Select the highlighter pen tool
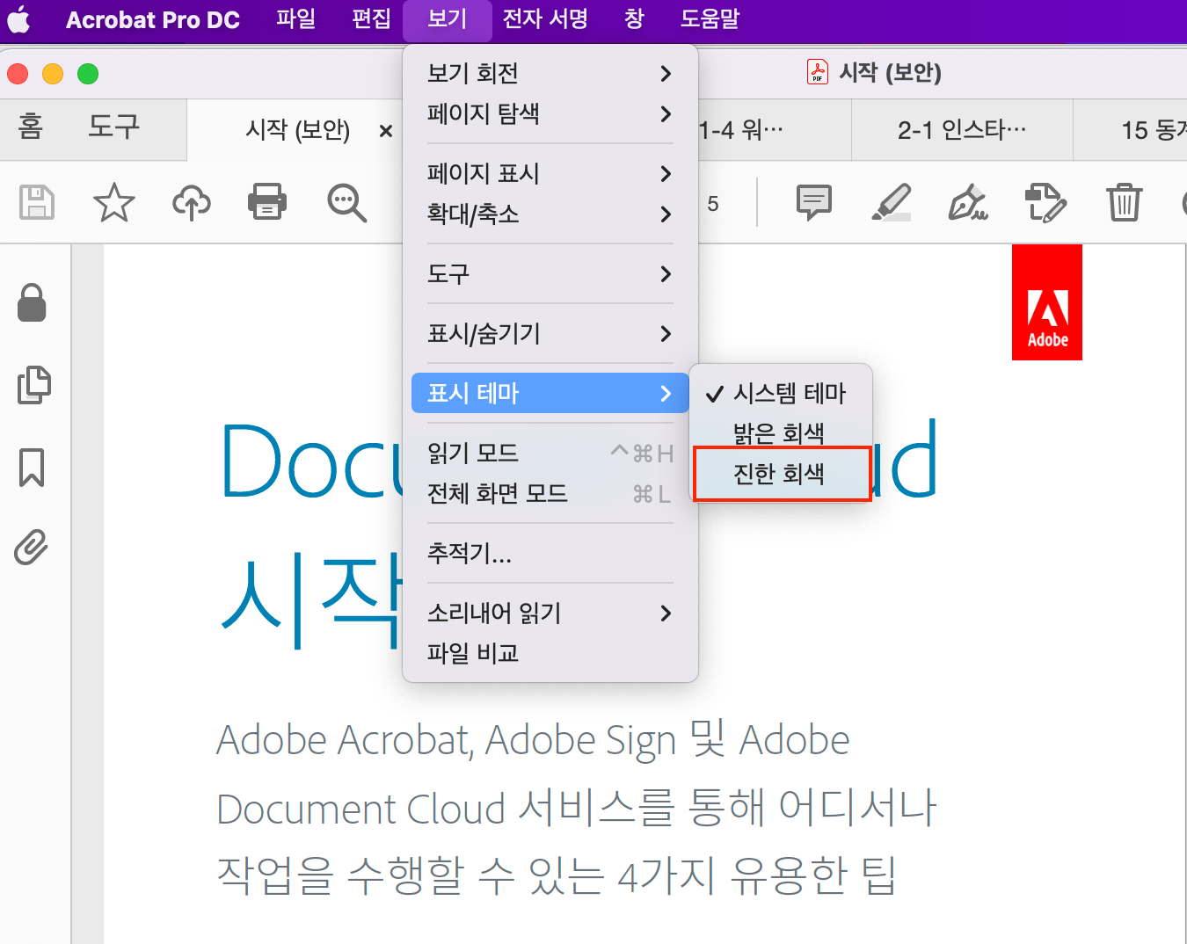Image resolution: width=1187 pixels, height=944 pixels. point(892,202)
